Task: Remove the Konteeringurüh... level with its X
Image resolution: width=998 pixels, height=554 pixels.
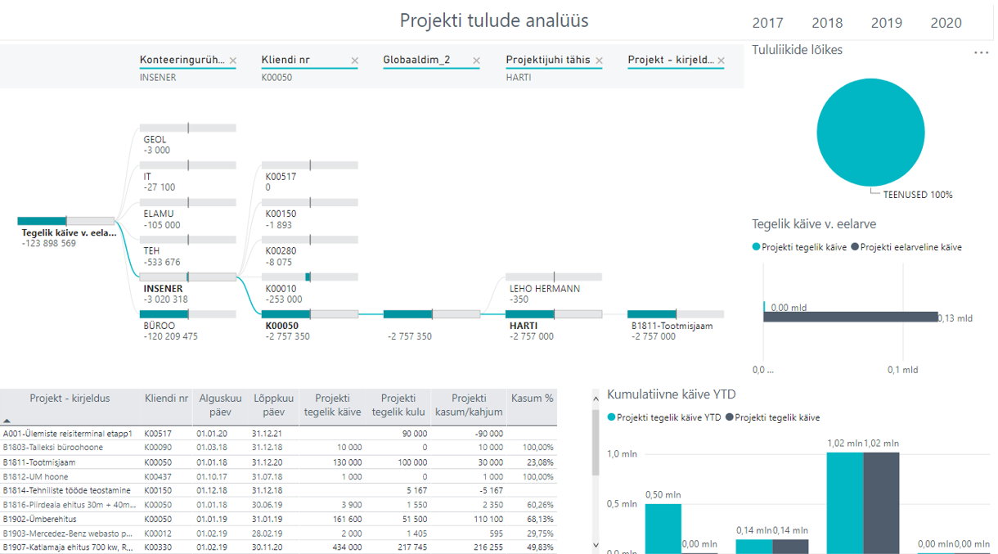Action: (232, 61)
